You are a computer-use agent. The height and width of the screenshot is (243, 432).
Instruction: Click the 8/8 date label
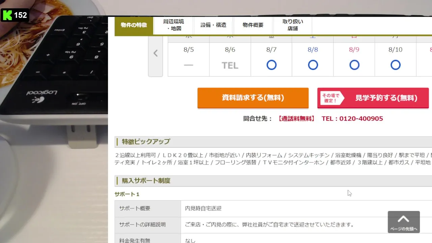(313, 50)
